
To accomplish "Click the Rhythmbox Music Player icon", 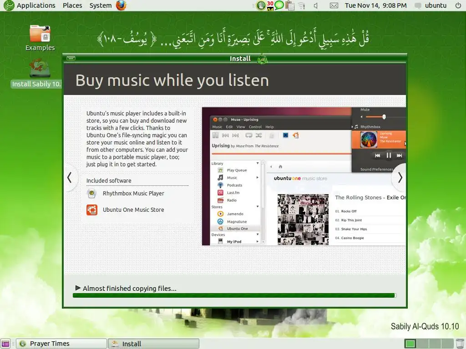I will pos(92,194).
